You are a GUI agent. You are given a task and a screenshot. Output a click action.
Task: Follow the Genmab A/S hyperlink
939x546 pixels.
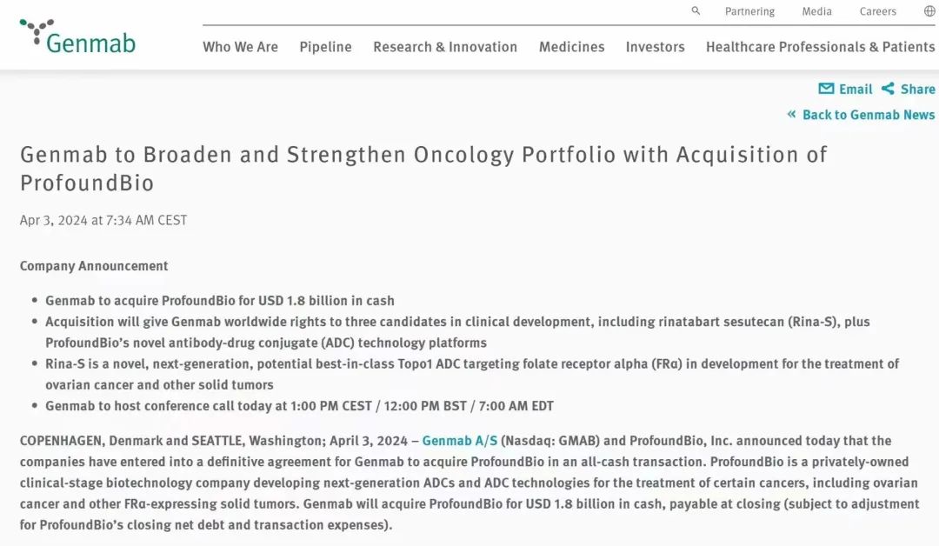click(460, 441)
